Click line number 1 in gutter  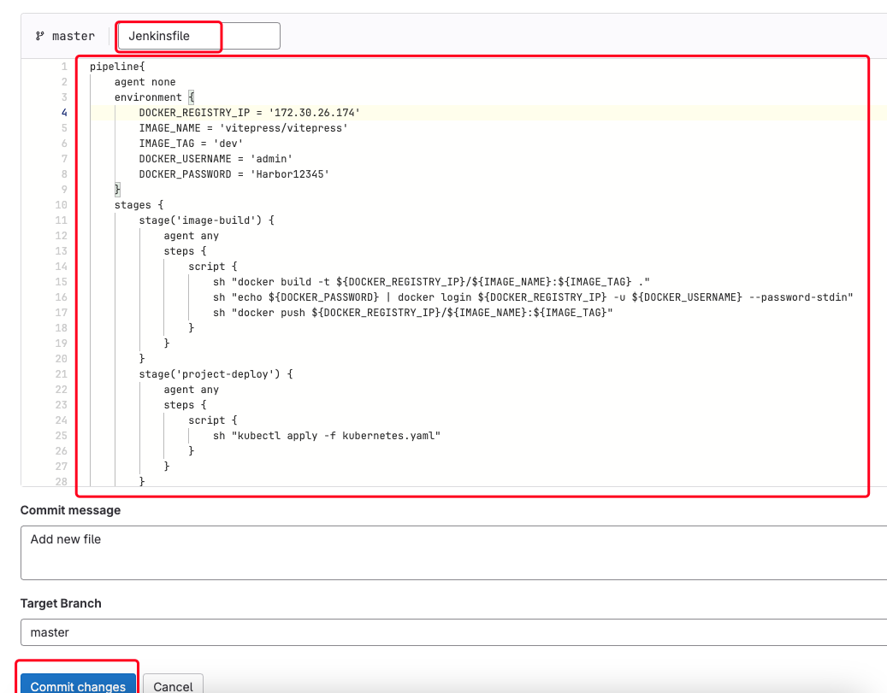point(64,67)
